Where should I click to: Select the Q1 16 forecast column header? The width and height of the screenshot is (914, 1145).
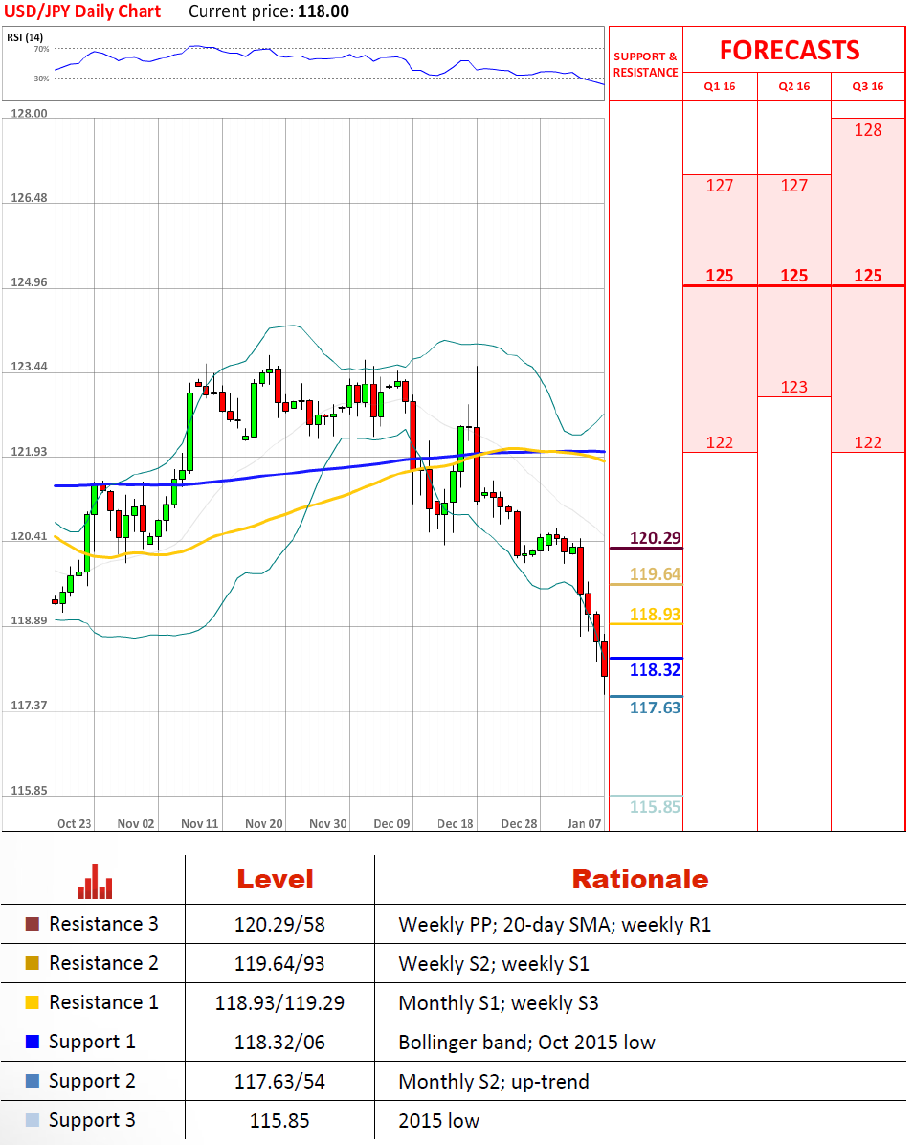pos(720,86)
